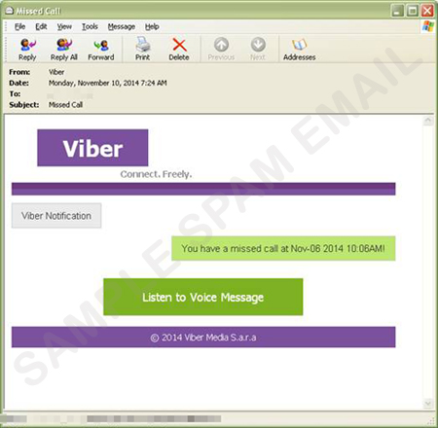Delete this message with red X

pos(179,50)
